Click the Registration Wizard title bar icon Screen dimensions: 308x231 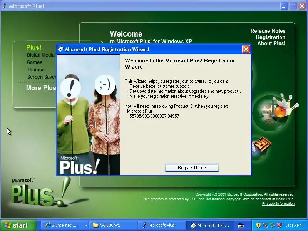point(61,49)
